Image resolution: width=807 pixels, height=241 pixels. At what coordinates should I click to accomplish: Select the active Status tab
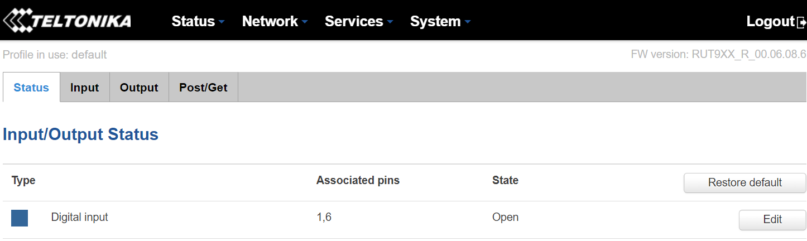[31, 88]
